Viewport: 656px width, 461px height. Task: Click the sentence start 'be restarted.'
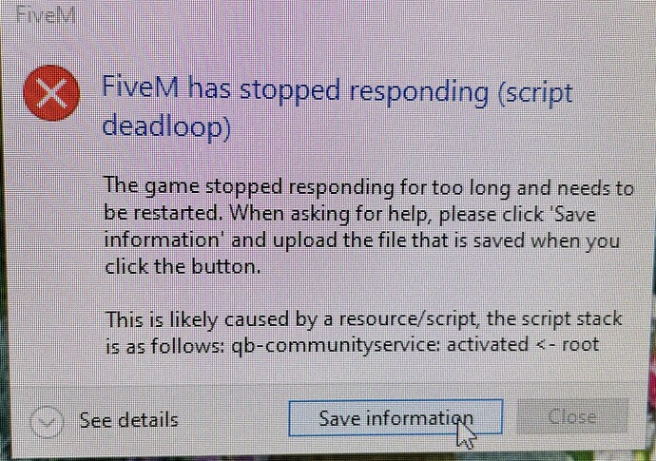(163, 213)
